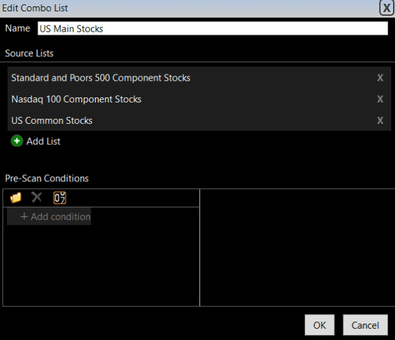Click the Source Lists heading

[x=29, y=53]
